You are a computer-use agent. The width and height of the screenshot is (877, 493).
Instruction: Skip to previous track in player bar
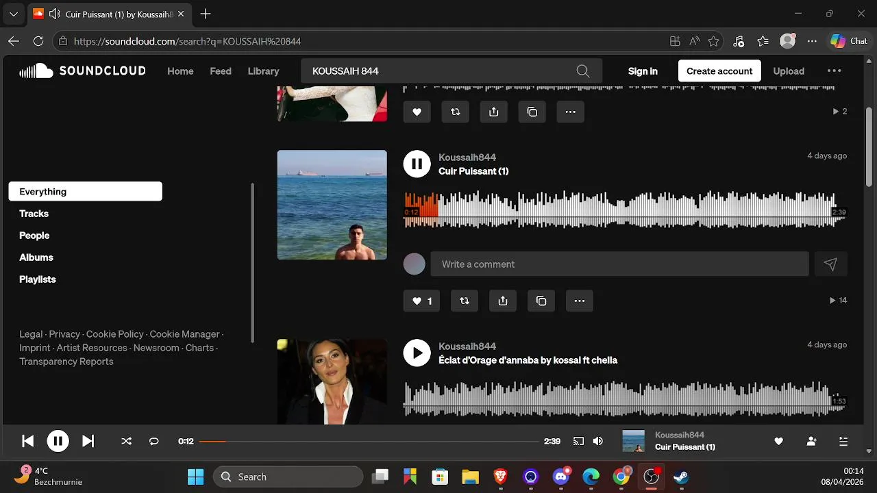(28, 442)
